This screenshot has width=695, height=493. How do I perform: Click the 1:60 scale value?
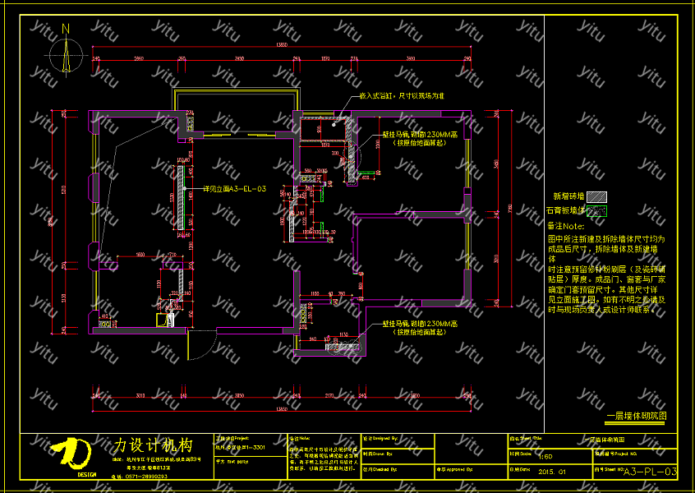tap(545, 454)
